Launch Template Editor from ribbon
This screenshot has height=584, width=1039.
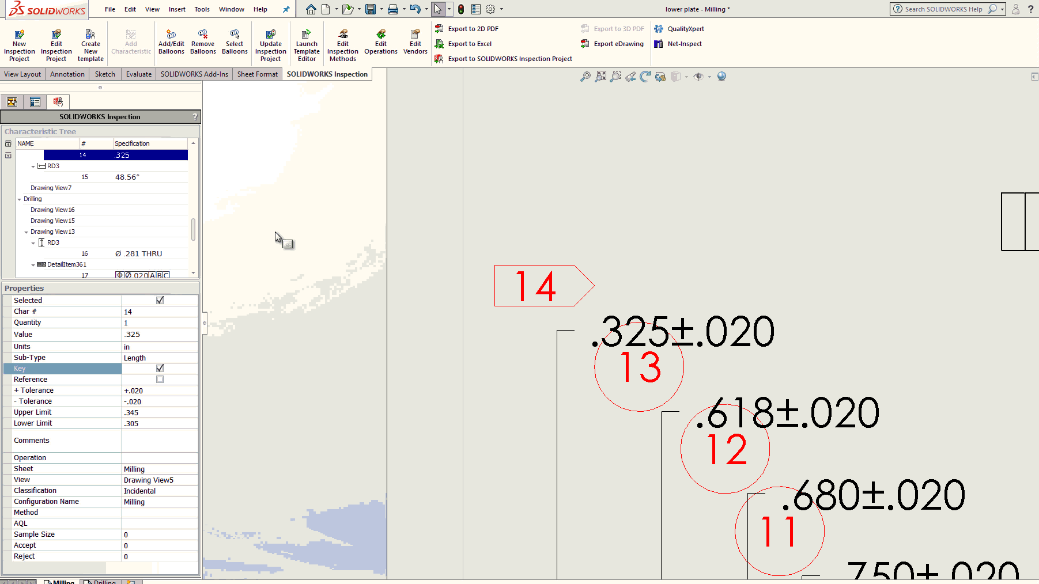coord(307,35)
